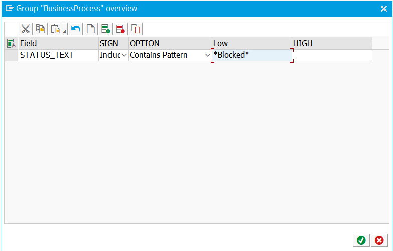The height and width of the screenshot is (251, 393).
Task: Click the Delete row icon with red minus
Action: tap(120, 29)
